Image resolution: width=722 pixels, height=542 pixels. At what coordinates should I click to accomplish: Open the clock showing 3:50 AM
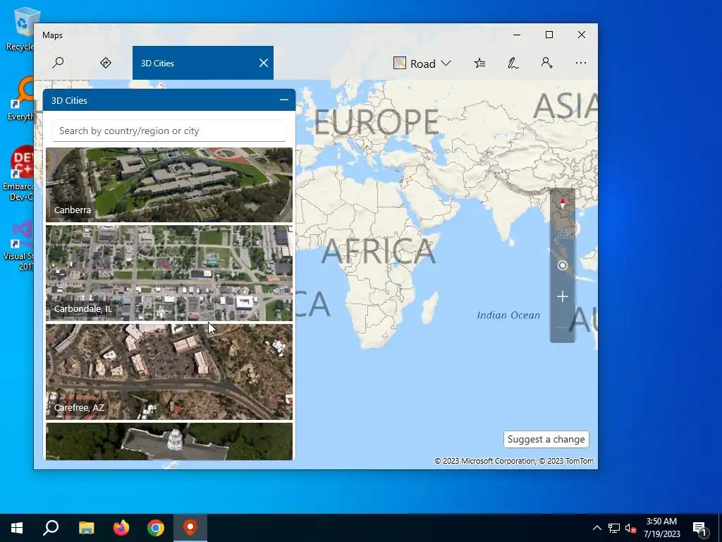click(x=661, y=528)
